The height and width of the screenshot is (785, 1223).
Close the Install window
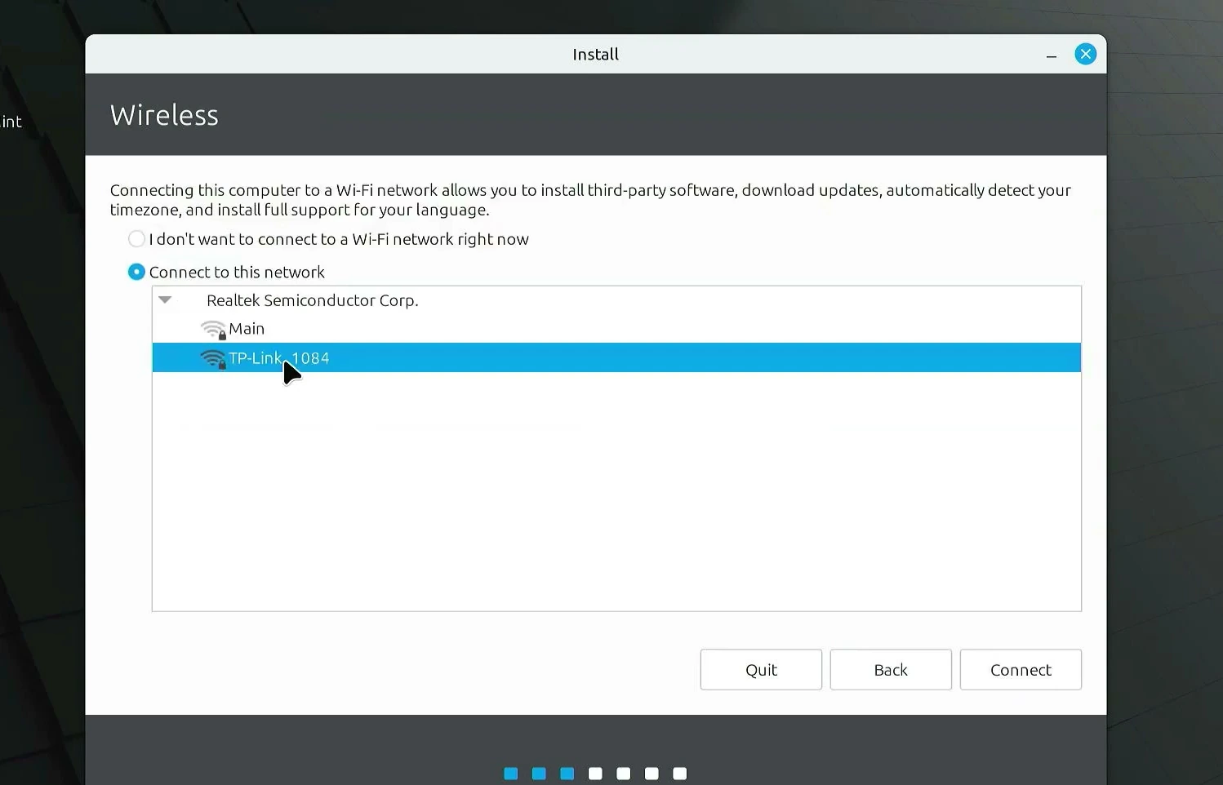tap(1086, 54)
